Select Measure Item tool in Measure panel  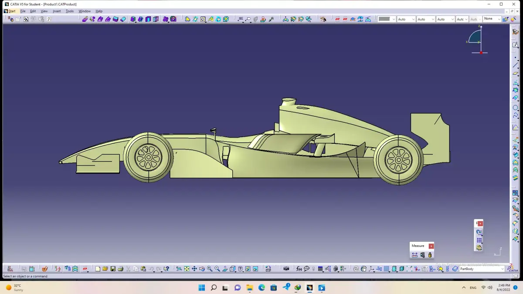coord(422,255)
